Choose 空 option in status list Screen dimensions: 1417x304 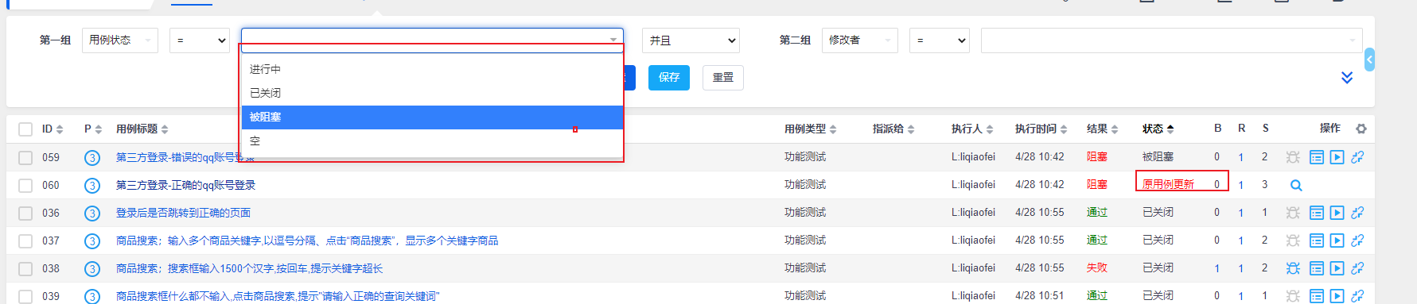(x=432, y=140)
